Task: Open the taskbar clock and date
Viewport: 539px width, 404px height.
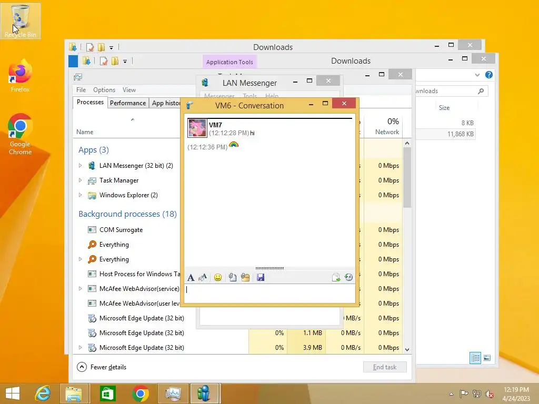Action: [516, 394]
